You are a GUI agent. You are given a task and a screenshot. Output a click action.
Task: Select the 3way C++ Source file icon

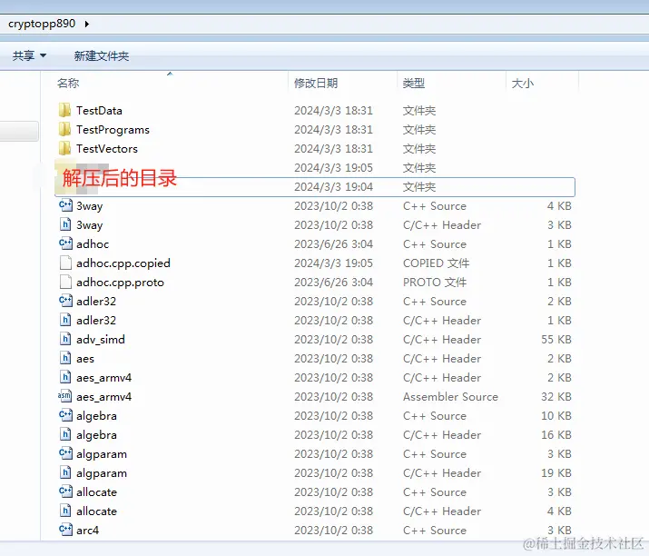coord(65,205)
